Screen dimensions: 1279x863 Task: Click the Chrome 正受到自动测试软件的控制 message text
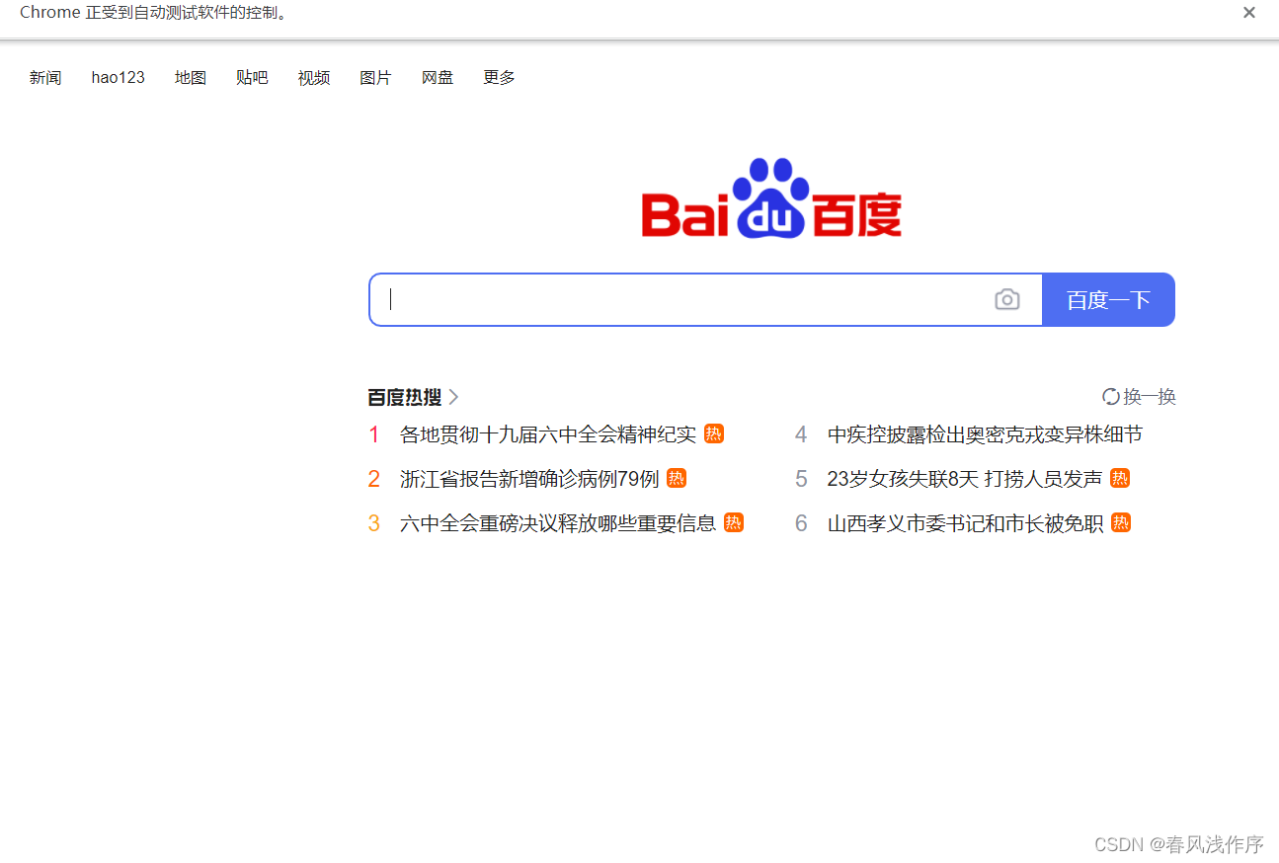coord(154,13)
